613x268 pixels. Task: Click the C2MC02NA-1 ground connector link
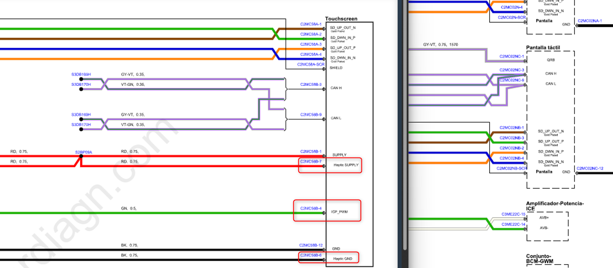(590, 20)
